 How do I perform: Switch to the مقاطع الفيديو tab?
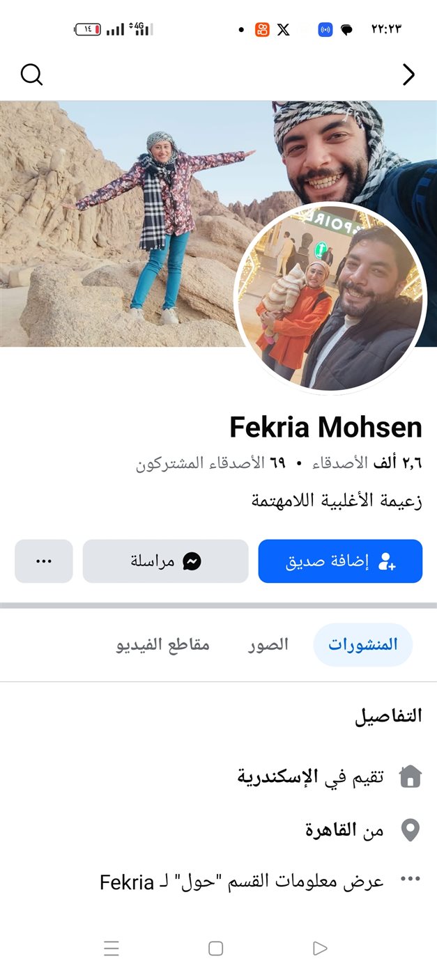[163, 644]
